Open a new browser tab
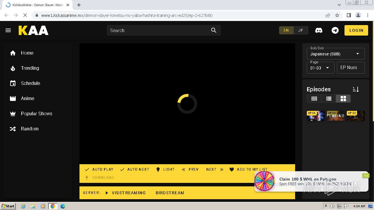The height and width of the screenshot is (210, 374). pyautogui.click(x=79, y=5)
